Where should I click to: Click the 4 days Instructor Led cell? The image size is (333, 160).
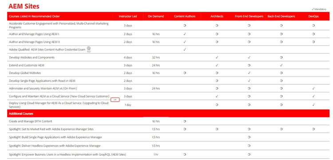pos(128,57)
